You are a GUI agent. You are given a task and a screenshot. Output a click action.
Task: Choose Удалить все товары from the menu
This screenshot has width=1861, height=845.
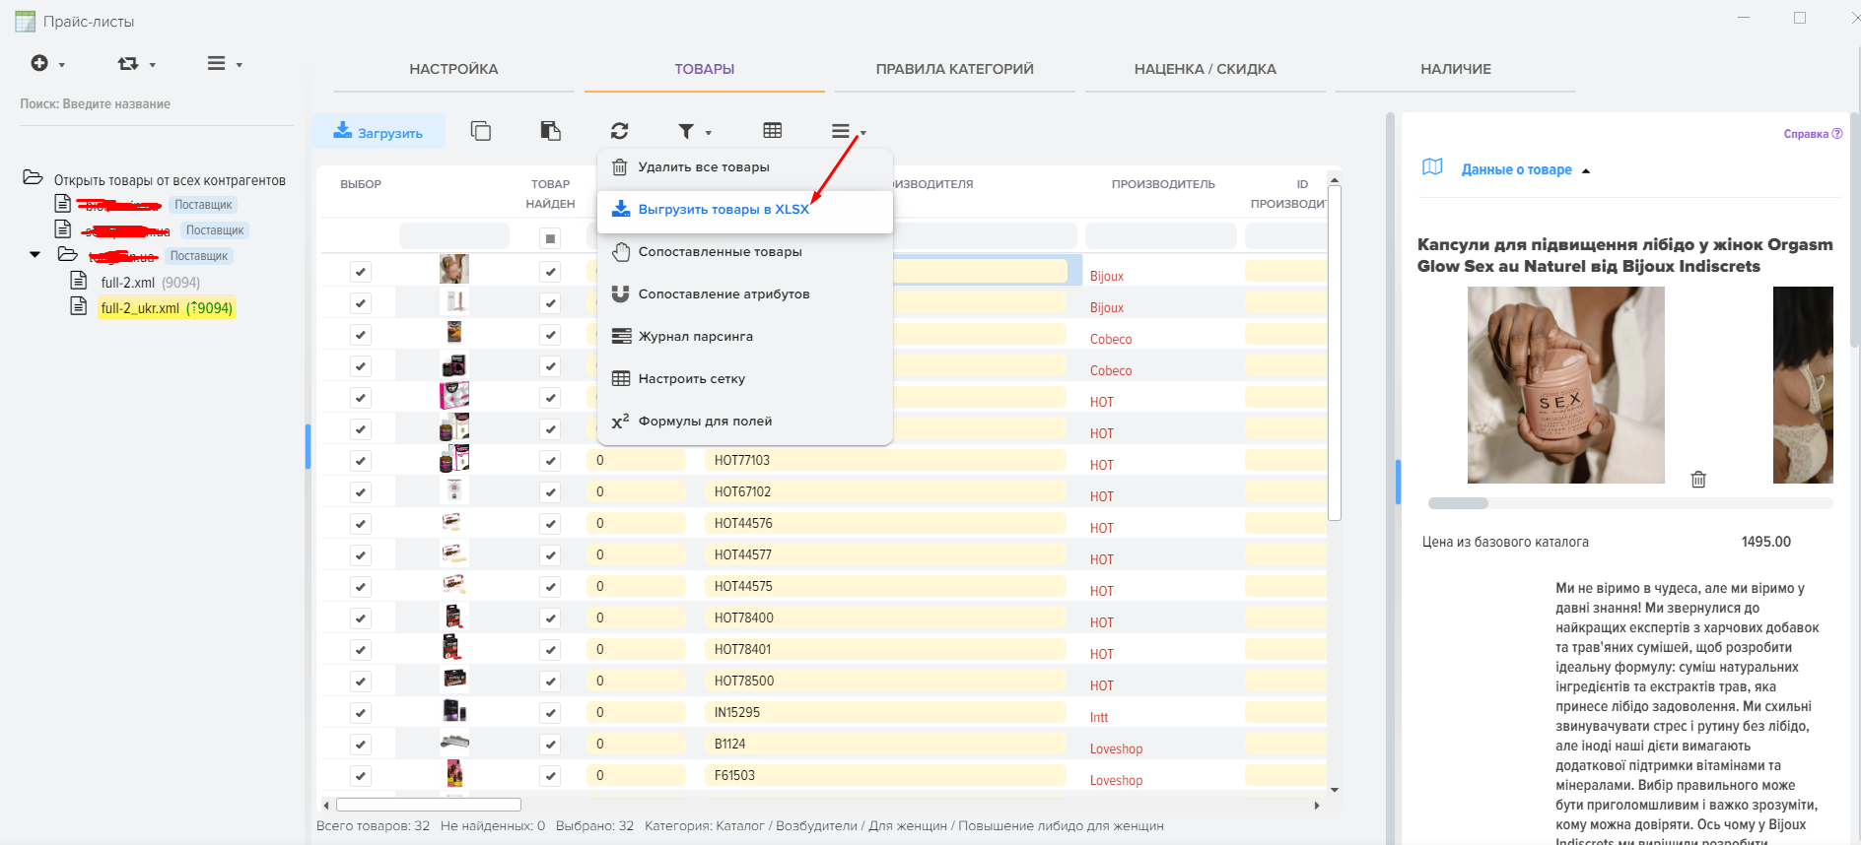pyautogui.click(x=745, y=167)
